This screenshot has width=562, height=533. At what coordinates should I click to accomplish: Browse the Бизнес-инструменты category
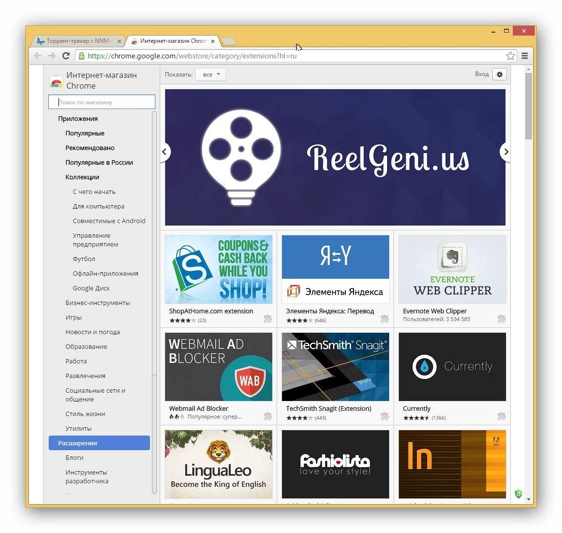pyautogui.click(x=98, y=303)
